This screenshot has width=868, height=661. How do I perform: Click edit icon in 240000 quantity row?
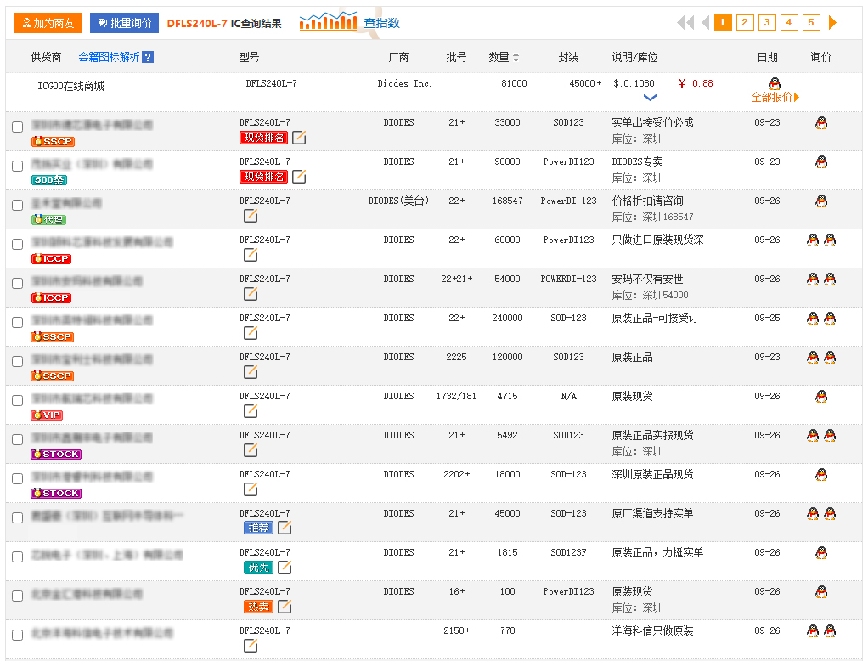251,333
